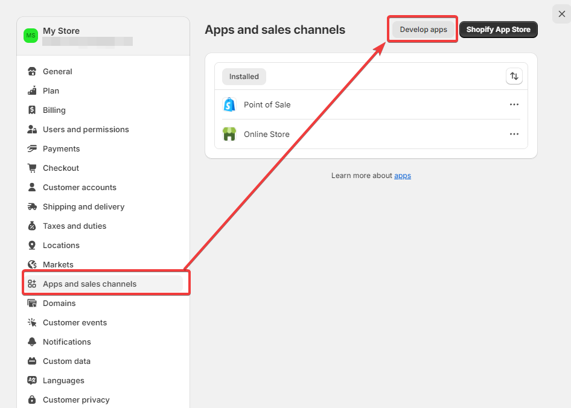Screen dimensions: 571x408
Task: Go to Users and permissions settings
Action: (86, 129)
